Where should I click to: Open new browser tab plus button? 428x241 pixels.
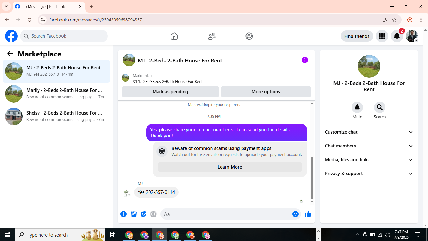click(x=91, y=6)
